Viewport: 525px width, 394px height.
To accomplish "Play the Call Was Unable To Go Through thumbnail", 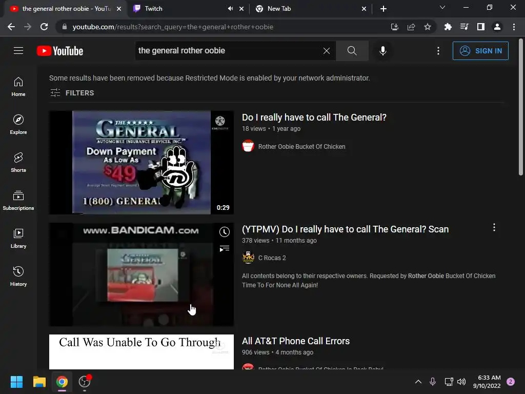I will coord(142,352).
